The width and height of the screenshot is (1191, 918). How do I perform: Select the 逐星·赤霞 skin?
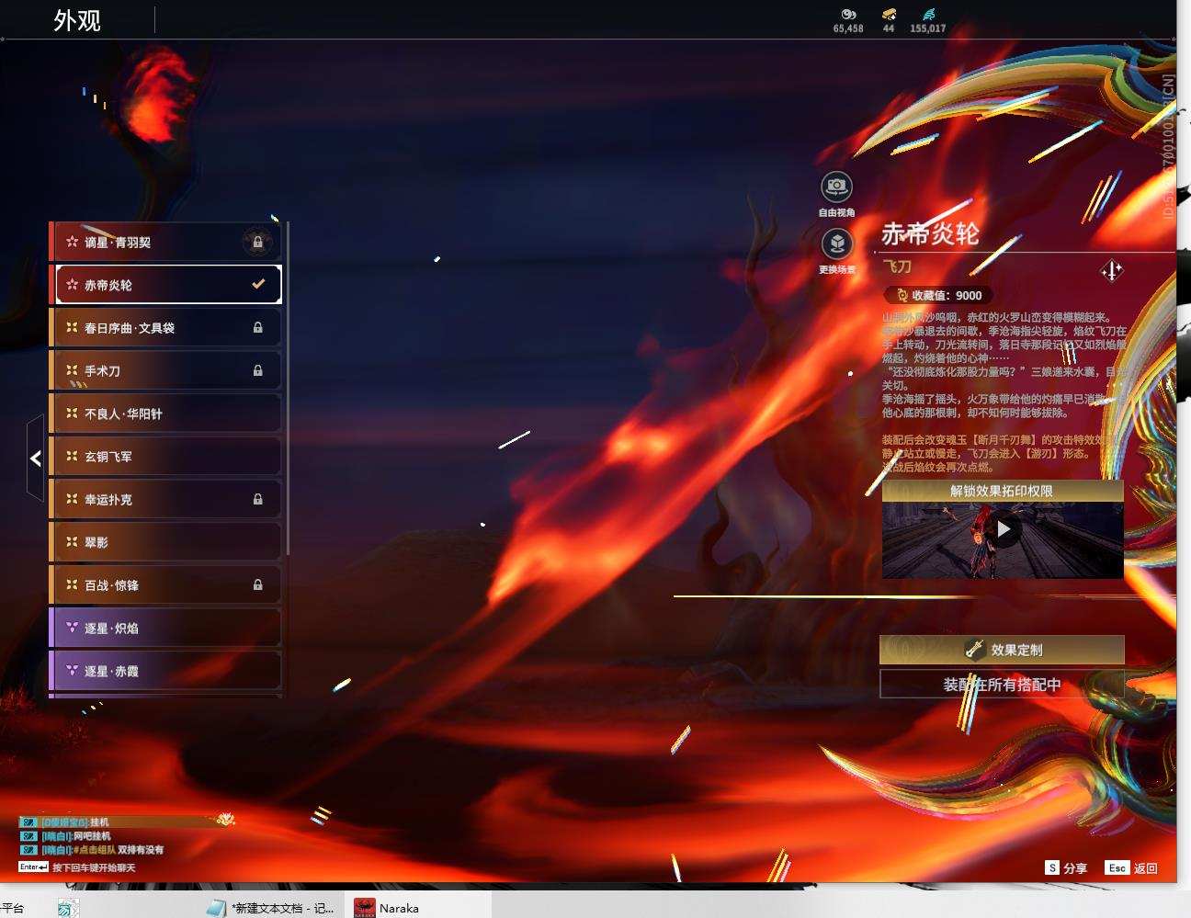tap(165, 671)
